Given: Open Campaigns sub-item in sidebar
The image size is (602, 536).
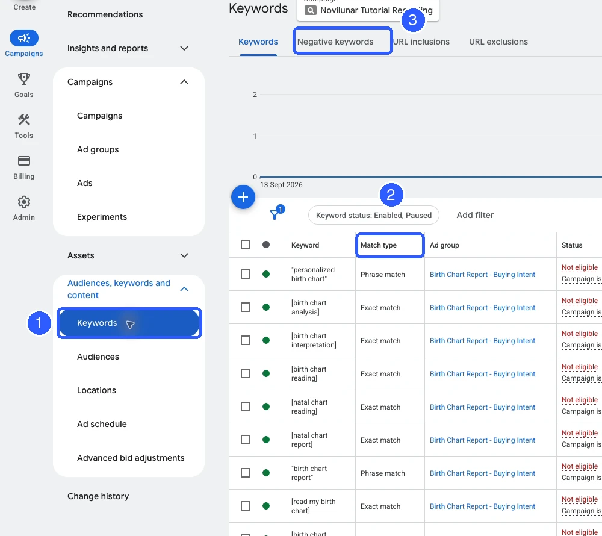Looking at the screenshot, I should pos(99,116).
